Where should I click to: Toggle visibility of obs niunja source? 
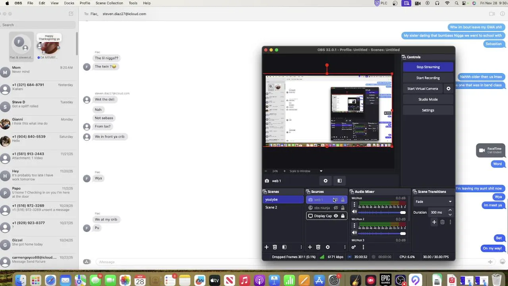(x=336, y=208)
